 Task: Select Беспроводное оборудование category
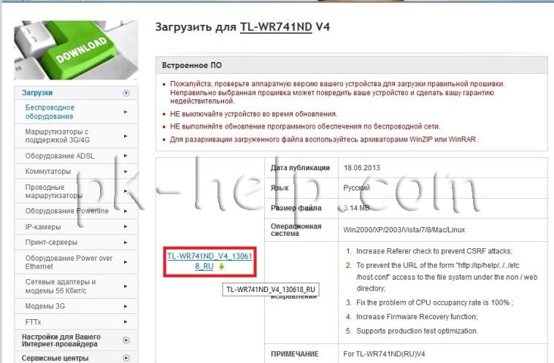pyautogui.click(x=50, y=112)
